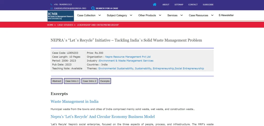Click the text Case Code: LDEN203
Viewport: 264px width, 126px height.
[65, 53]
